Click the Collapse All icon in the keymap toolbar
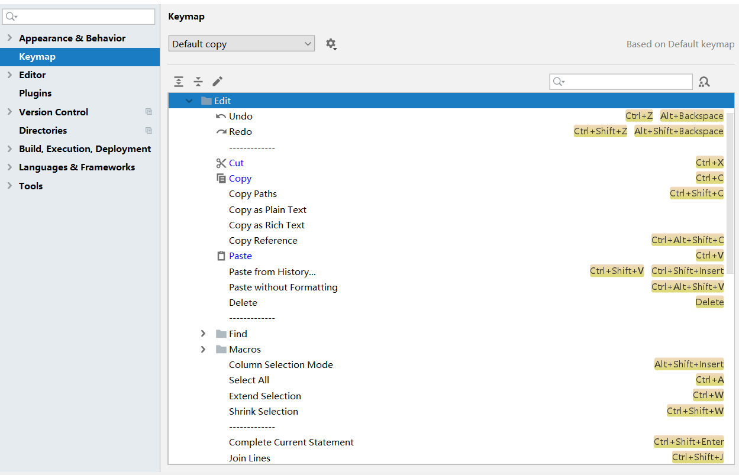739x475 pixels. tap(198, 81)
